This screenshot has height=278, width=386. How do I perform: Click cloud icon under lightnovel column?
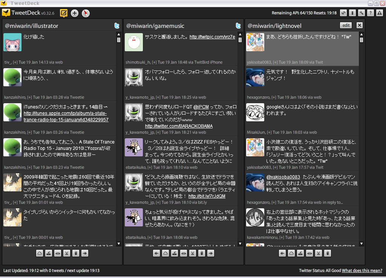pos(291,253)
